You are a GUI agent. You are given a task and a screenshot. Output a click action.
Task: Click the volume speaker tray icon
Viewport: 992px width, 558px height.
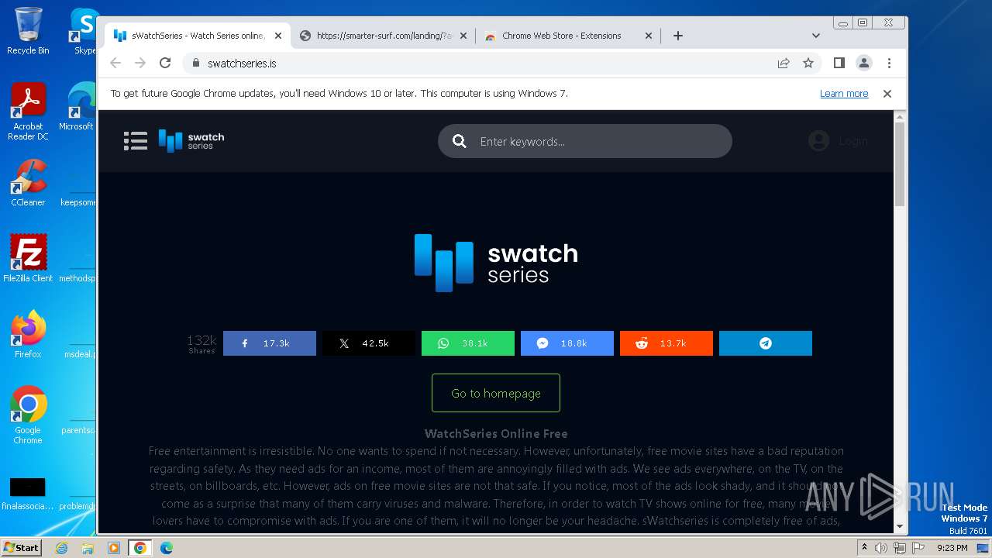pyautogui.click(x=881, y=548)
